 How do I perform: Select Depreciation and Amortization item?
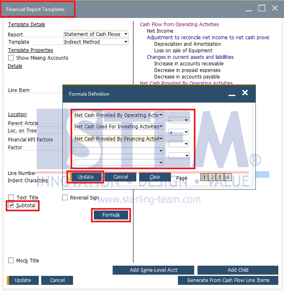click(187, 44)
